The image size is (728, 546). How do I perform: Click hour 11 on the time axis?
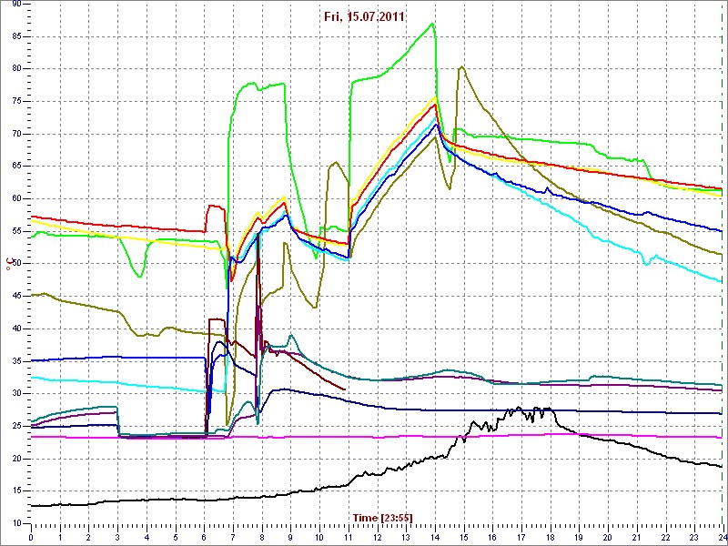point(349,537)
